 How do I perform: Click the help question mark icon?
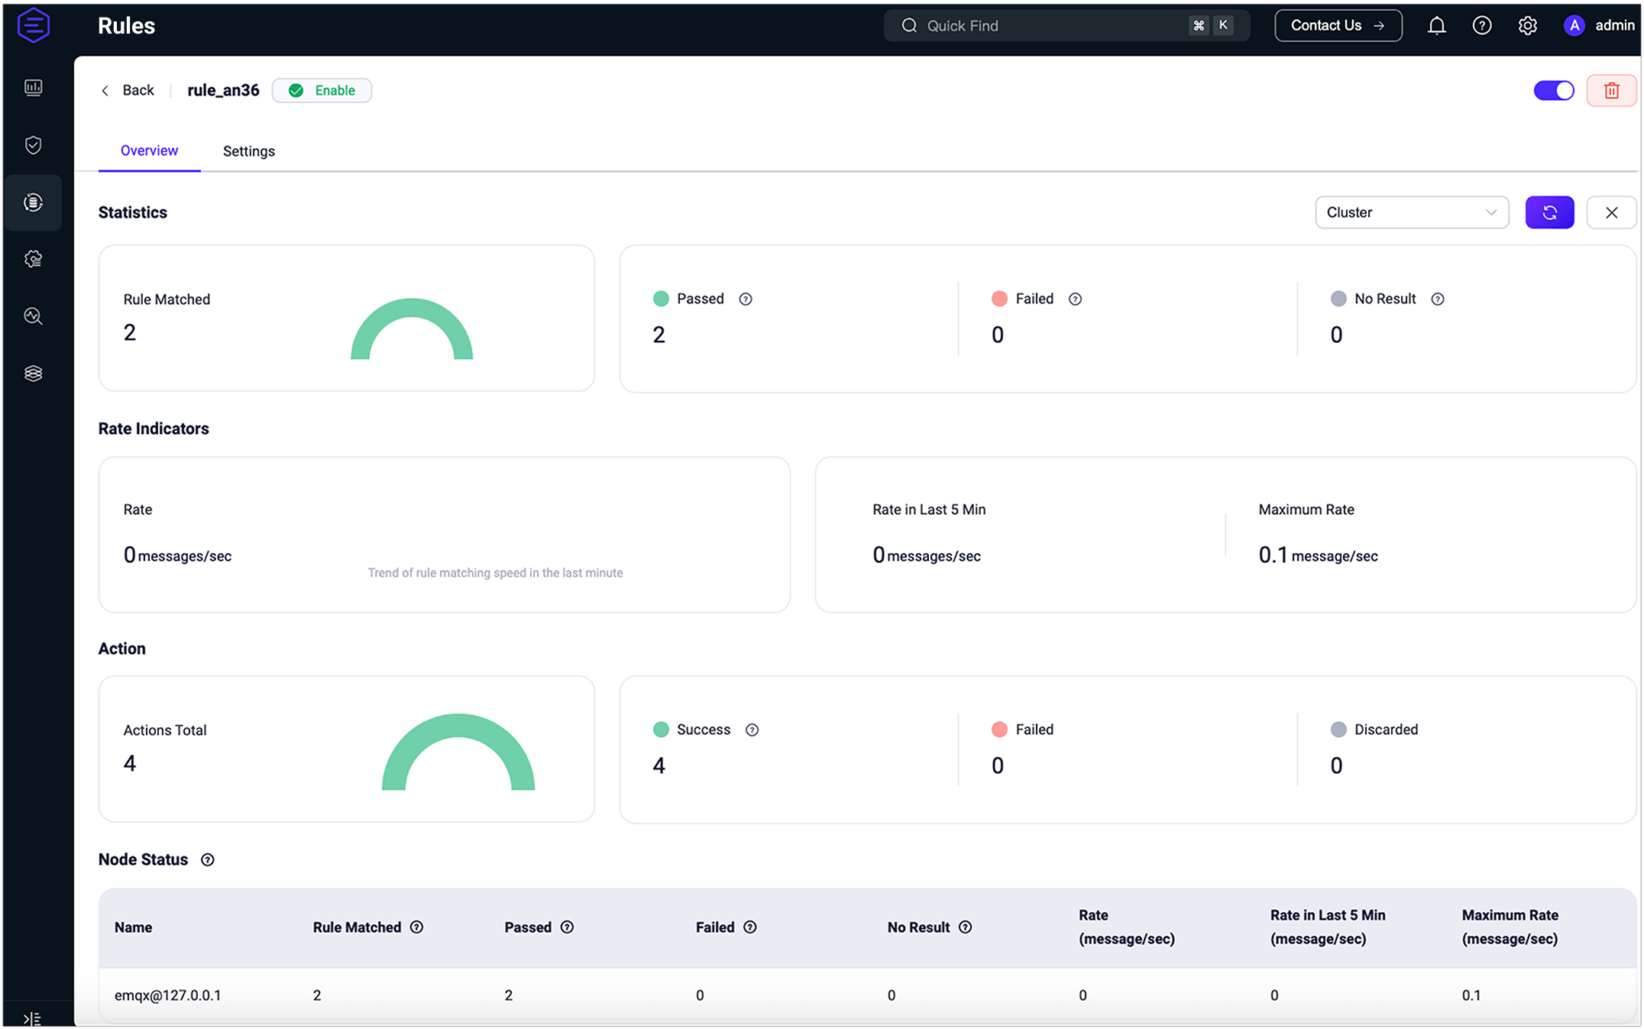[x=1481, y=26]
